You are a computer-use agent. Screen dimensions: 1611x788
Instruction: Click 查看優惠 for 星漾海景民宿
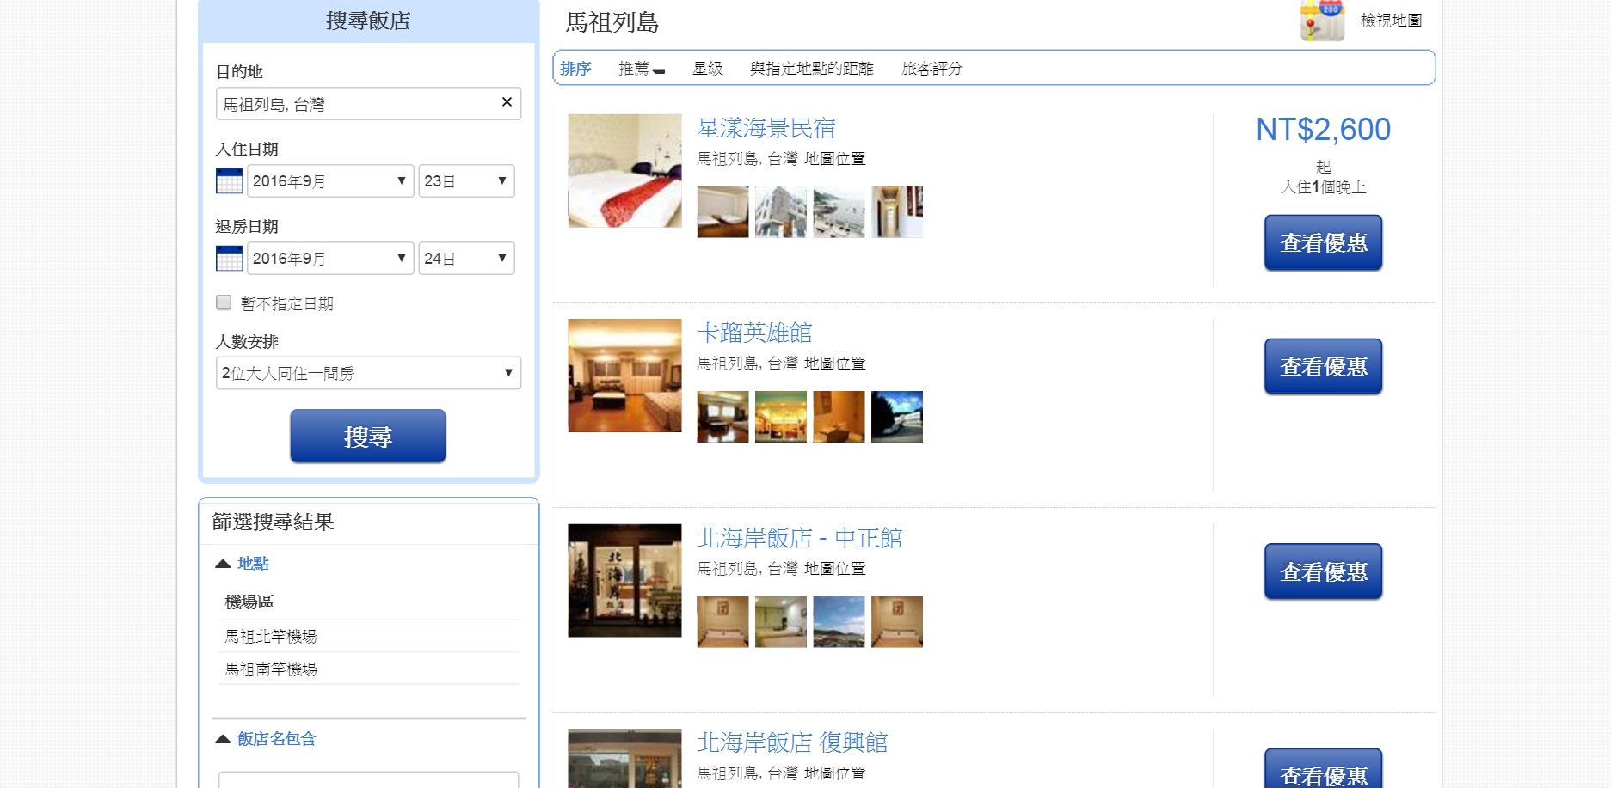pos(1323,243)
